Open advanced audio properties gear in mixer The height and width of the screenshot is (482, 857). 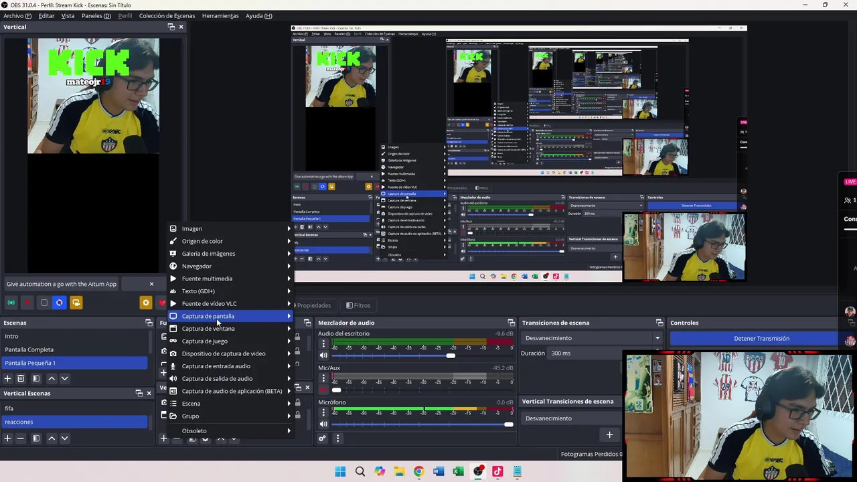323,438
